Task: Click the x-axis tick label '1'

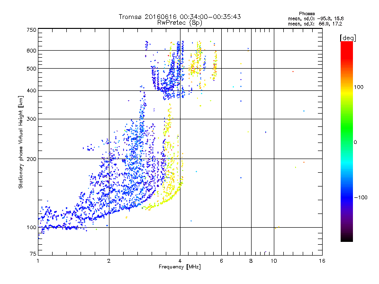Action: [38, 261]
